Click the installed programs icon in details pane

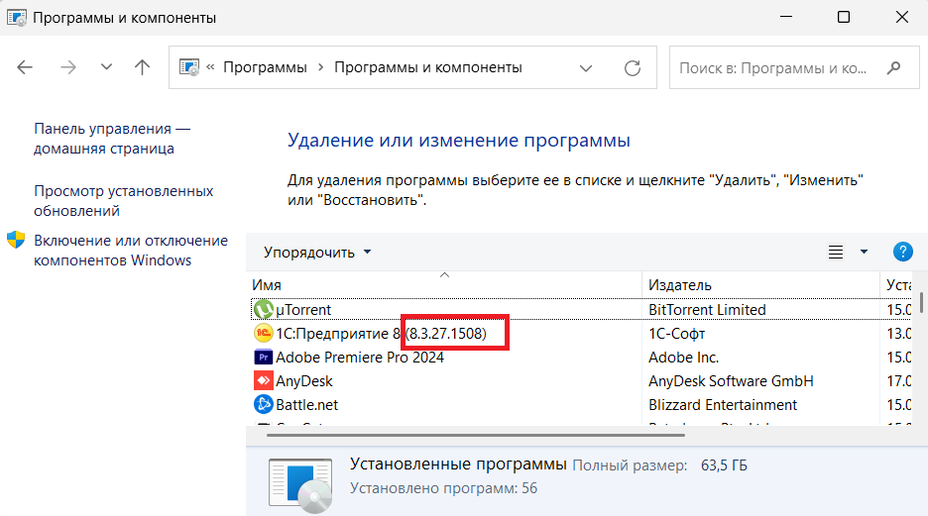point(300,486)
